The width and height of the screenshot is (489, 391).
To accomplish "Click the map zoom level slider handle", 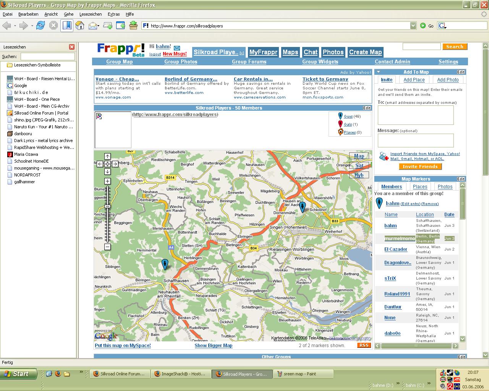I will click(107, 206).
